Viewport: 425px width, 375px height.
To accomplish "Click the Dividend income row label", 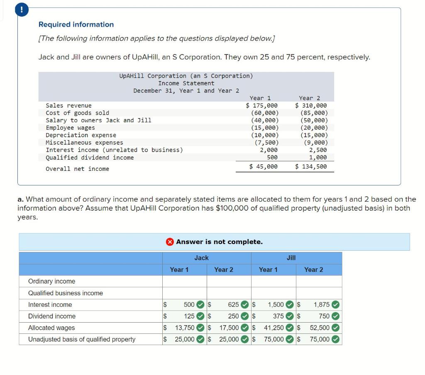I will click(x=52, y=316).
